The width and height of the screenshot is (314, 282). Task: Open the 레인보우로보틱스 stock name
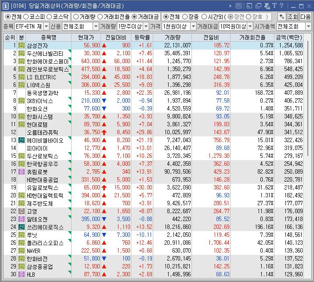click(x=48, y=69)
